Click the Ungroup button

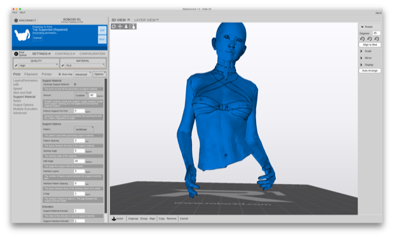(133, 219)
